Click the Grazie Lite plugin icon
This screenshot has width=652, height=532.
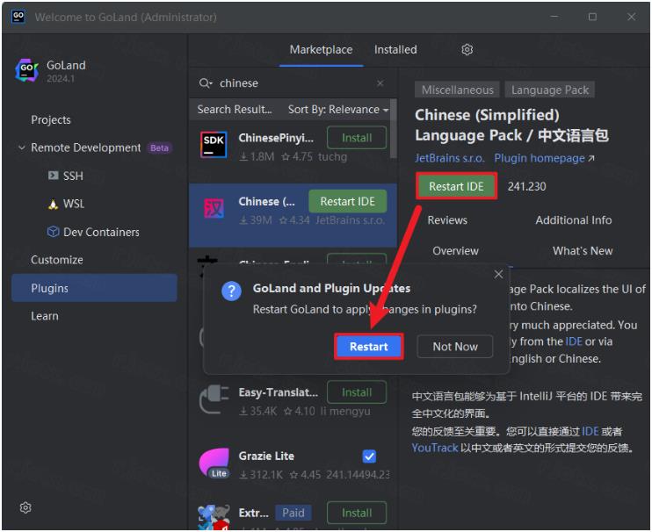pos(214,463)
